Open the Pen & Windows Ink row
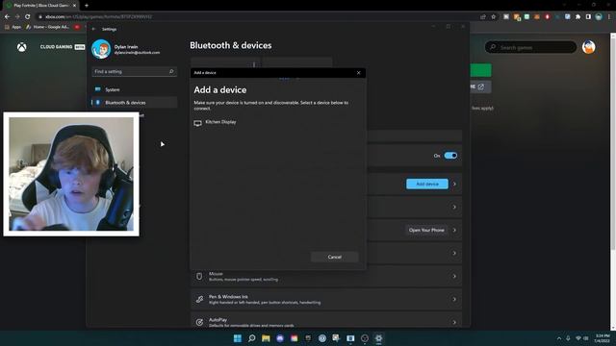This screenshot has width=616, height=346. pos(326,299)
